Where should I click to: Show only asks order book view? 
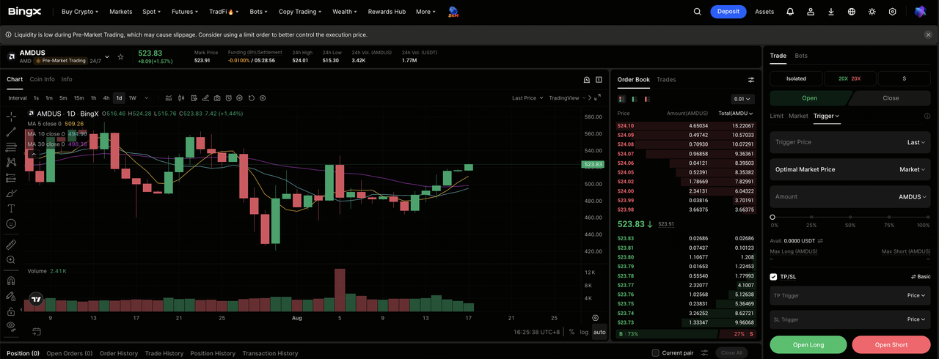click(647, 99)
